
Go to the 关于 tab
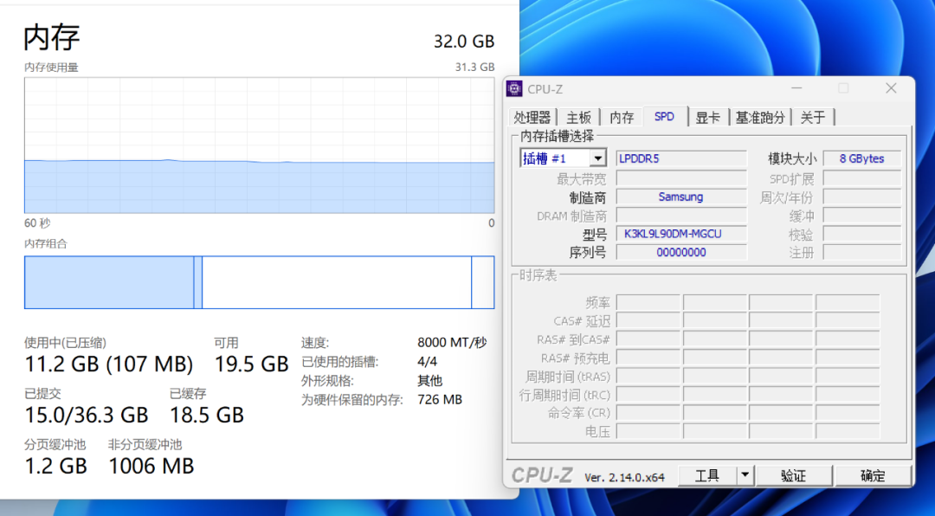(x=812, y=118)
